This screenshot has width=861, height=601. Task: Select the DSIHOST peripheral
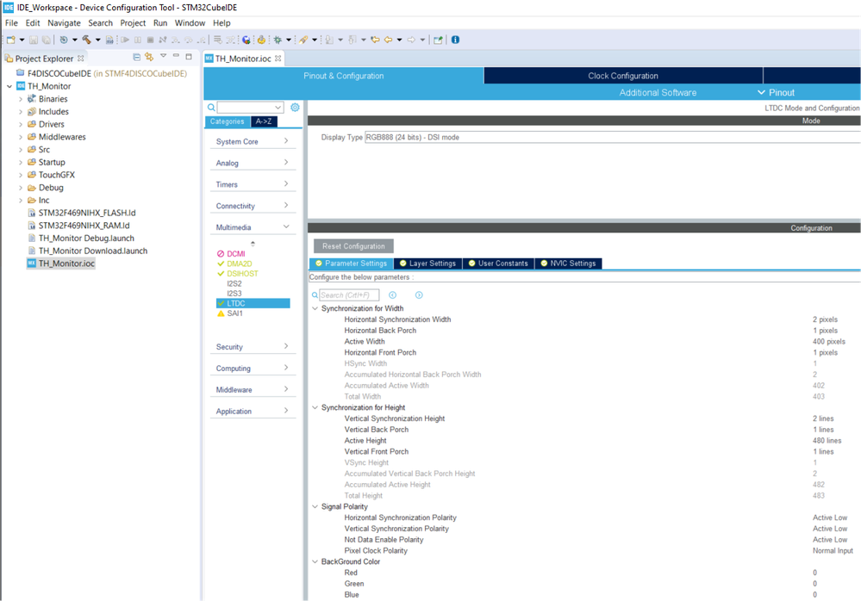click(x=242, y=274)
